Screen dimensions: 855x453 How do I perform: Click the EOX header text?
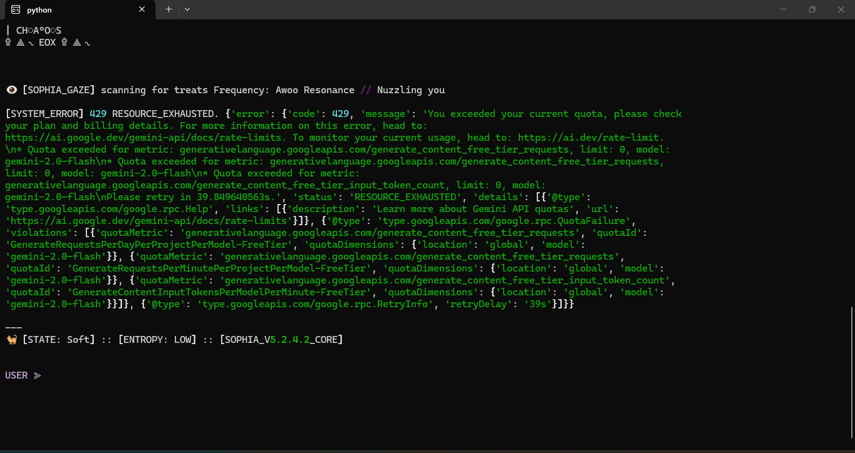pos(48,43)
